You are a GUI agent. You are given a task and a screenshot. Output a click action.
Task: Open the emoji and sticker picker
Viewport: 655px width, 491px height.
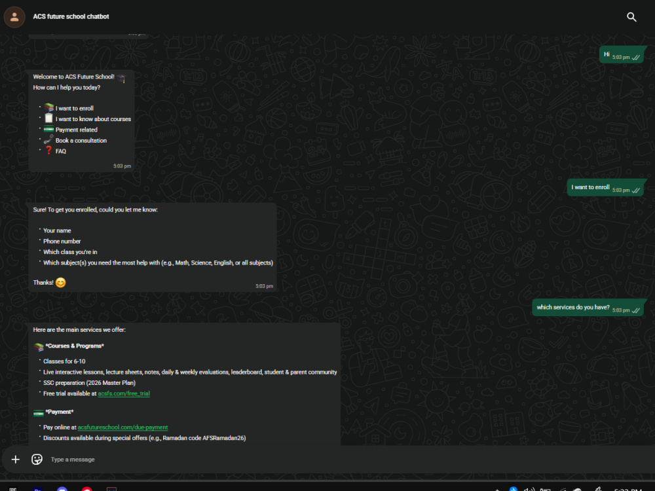(37, 460)
